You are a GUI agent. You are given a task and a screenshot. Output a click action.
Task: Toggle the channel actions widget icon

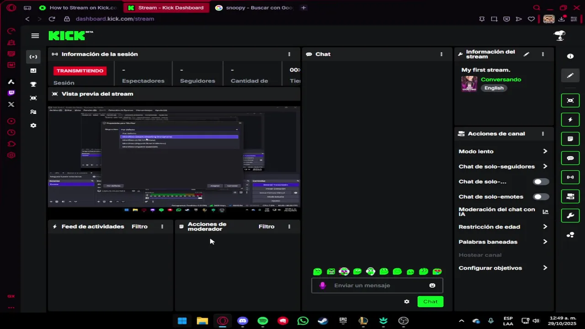570,196
